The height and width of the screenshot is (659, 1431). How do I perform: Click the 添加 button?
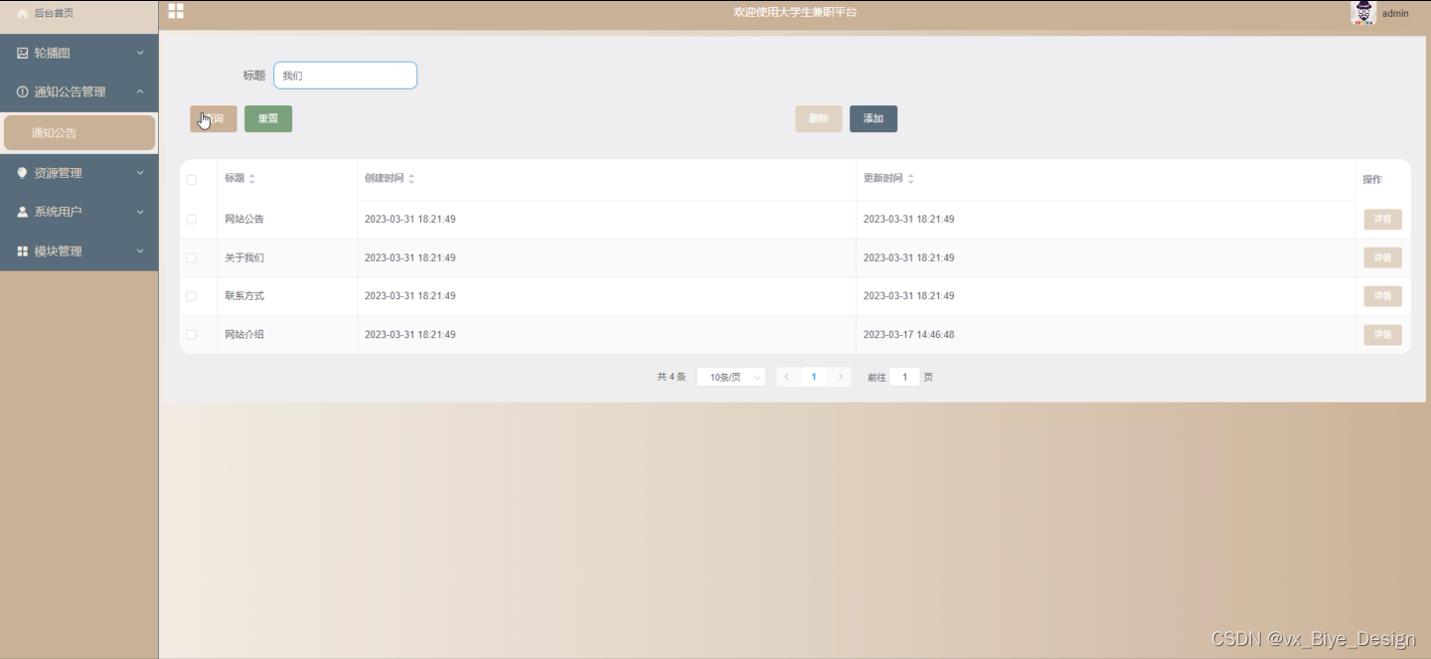pyautogui.click(x=874, y=118)
